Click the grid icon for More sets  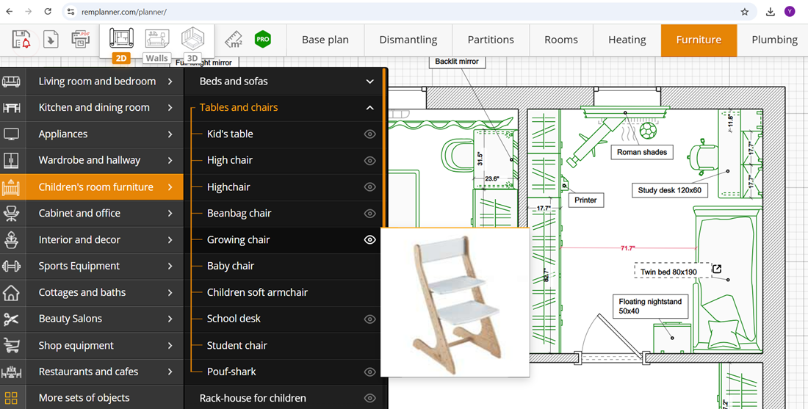(11, 398)
